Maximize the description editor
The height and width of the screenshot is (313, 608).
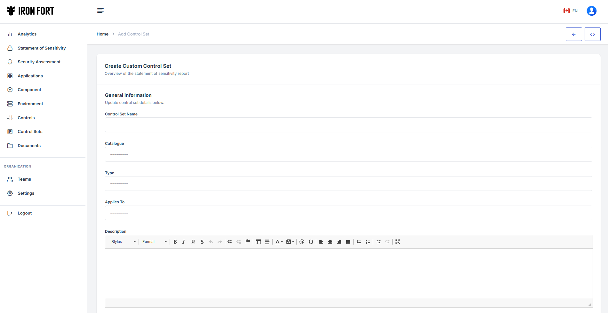coord(398,242)
